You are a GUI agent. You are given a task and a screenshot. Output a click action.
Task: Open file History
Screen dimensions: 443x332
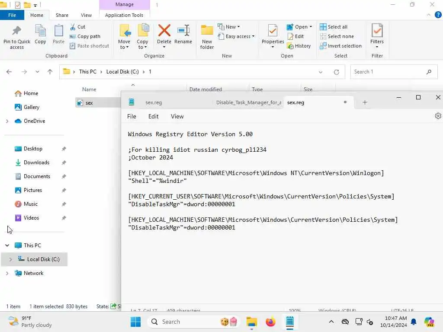pyautogui.click(x=299, y=46)
